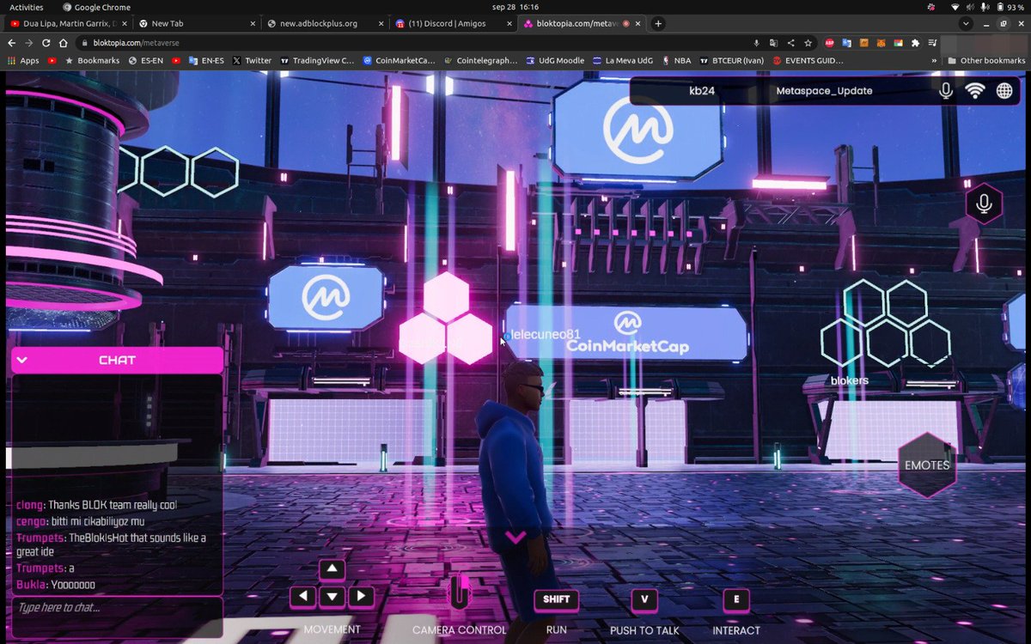Click the Metaspace_Update label in header

[824, 90]
